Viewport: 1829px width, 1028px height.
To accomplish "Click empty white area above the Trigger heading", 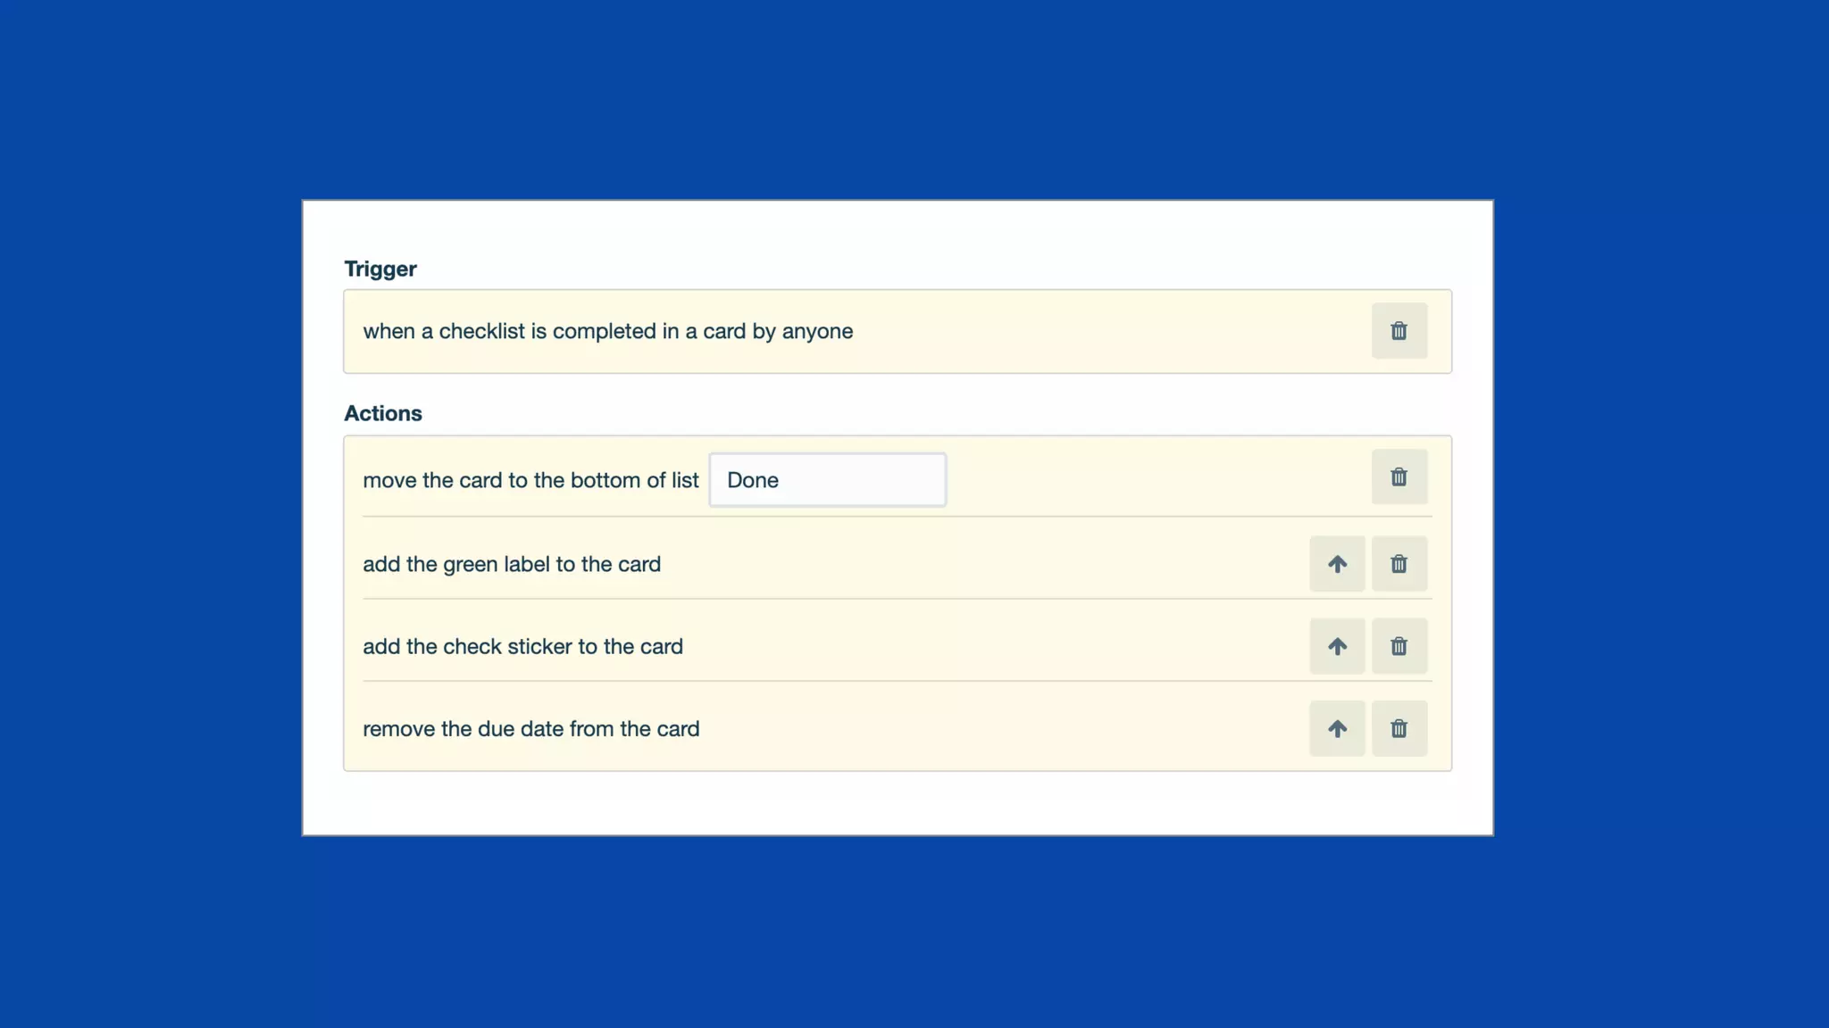I will (893, 229).
